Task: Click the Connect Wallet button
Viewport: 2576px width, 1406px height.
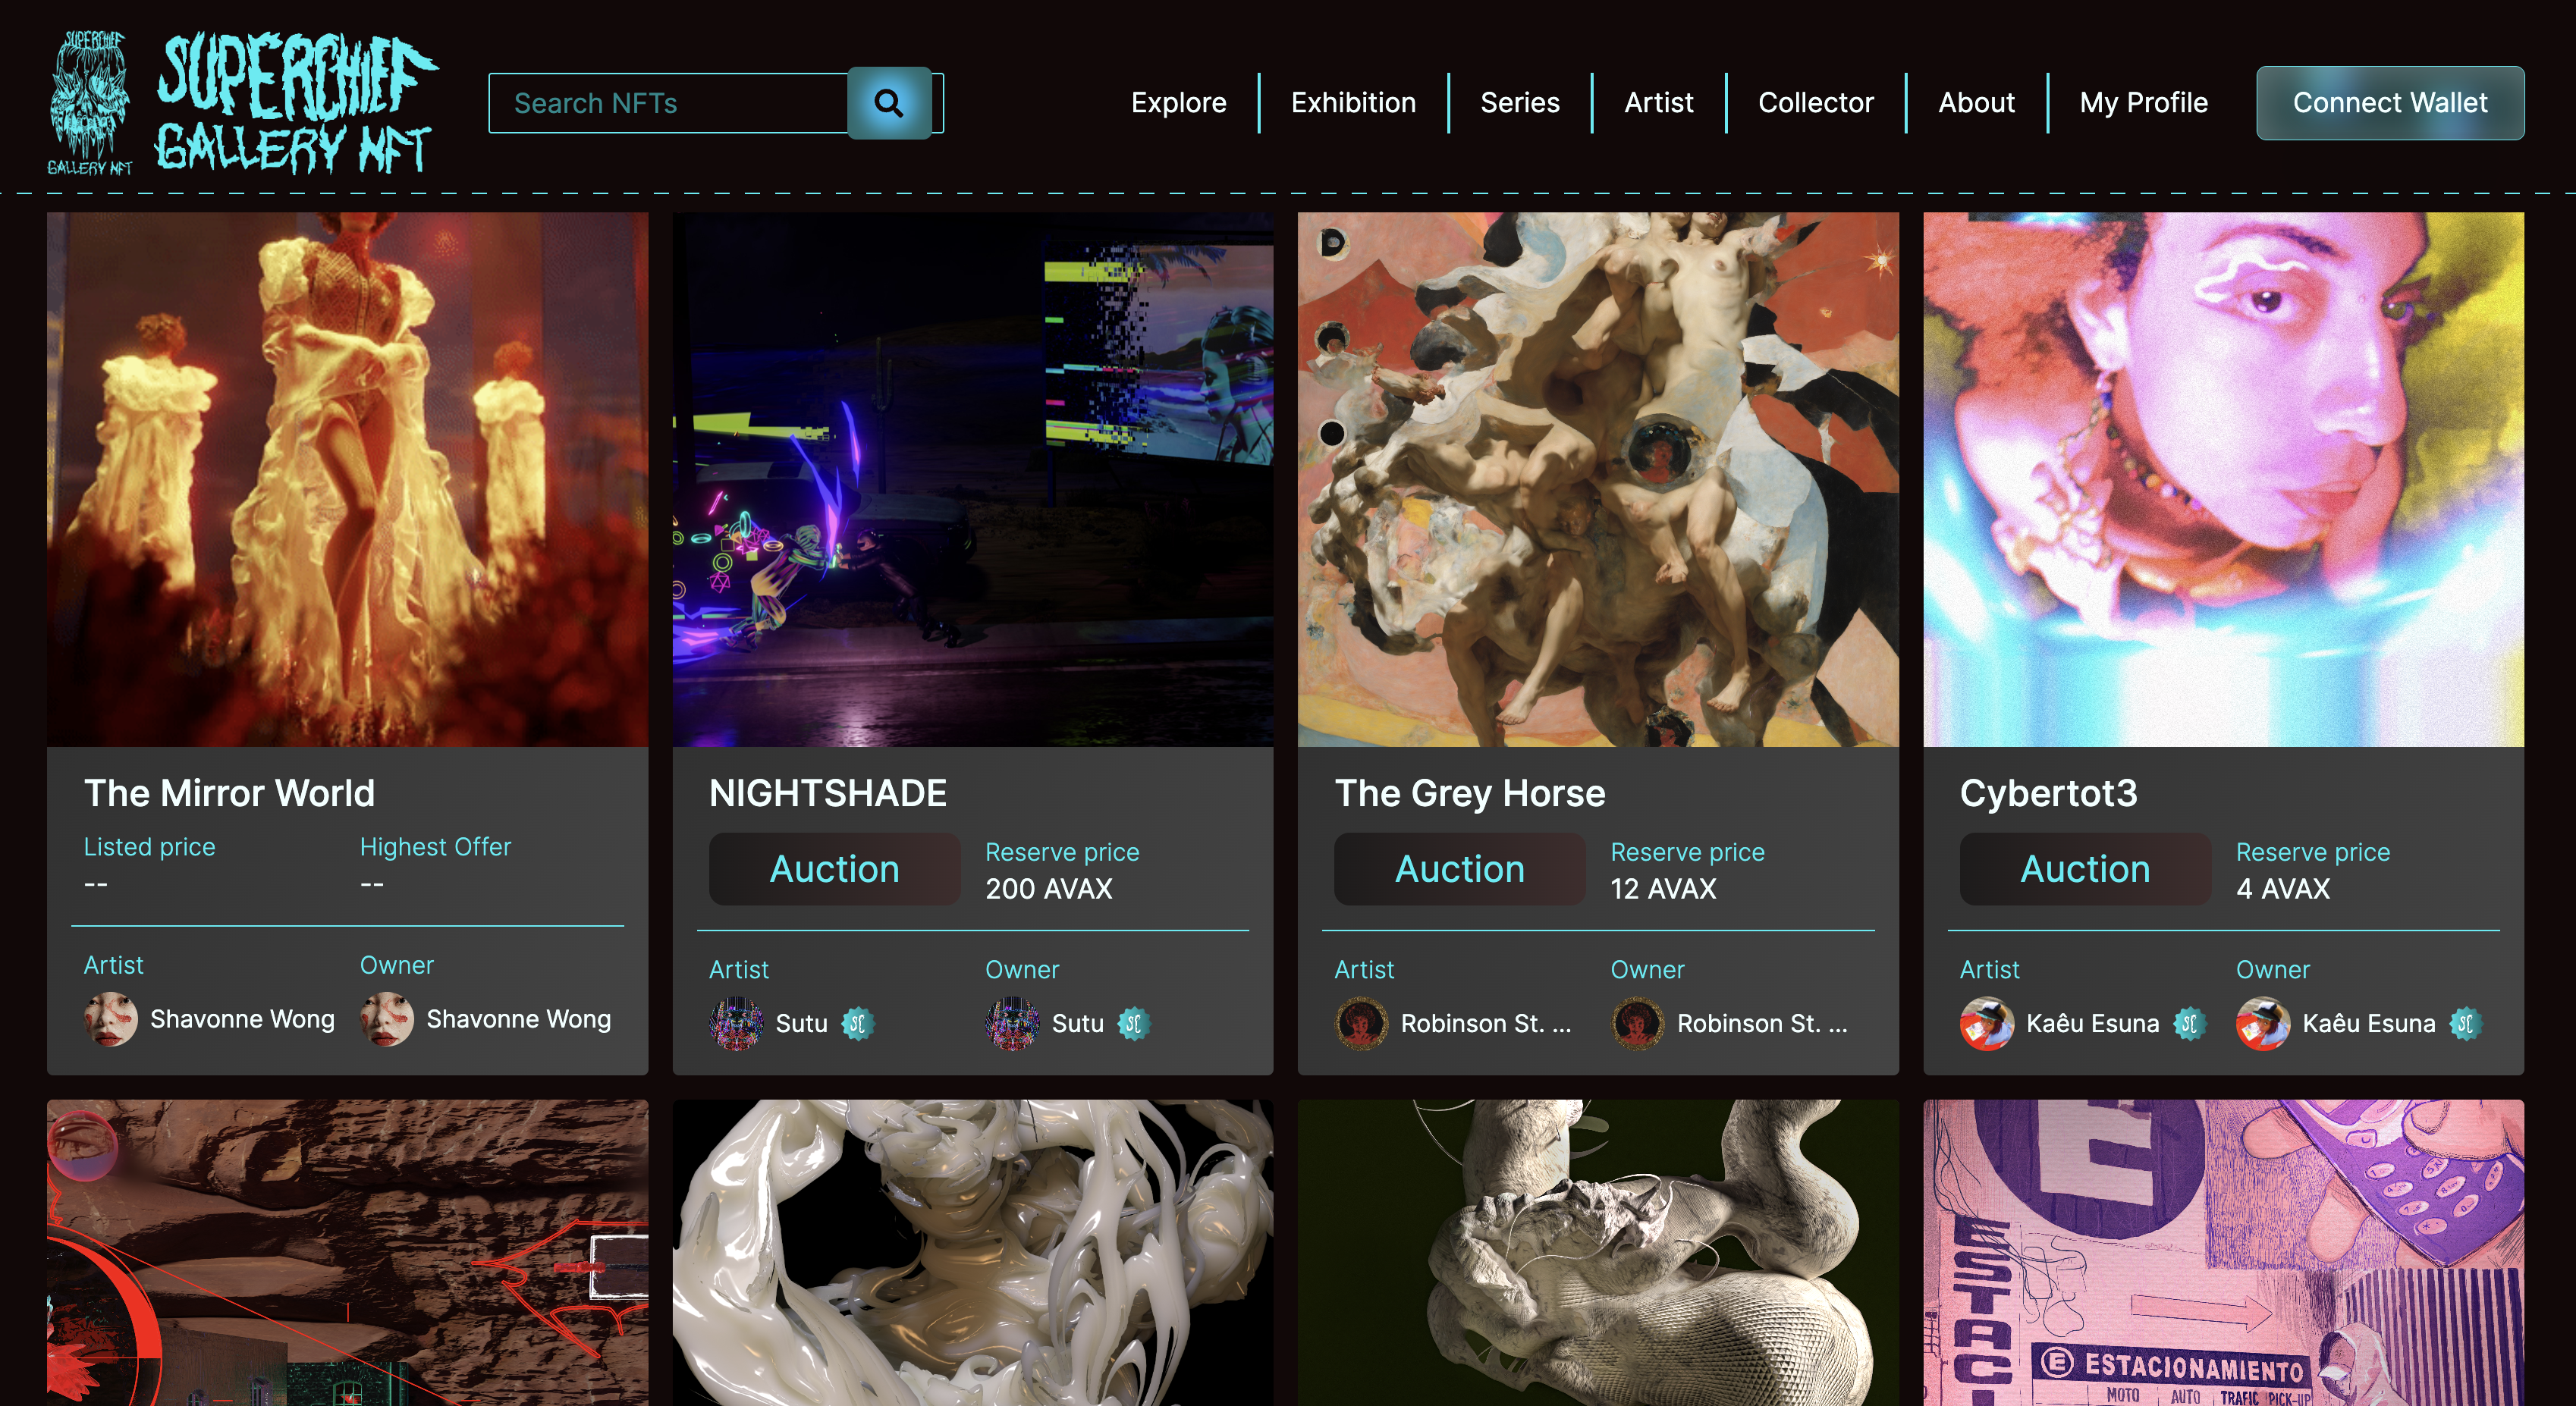Action: tap(2390, 103)
